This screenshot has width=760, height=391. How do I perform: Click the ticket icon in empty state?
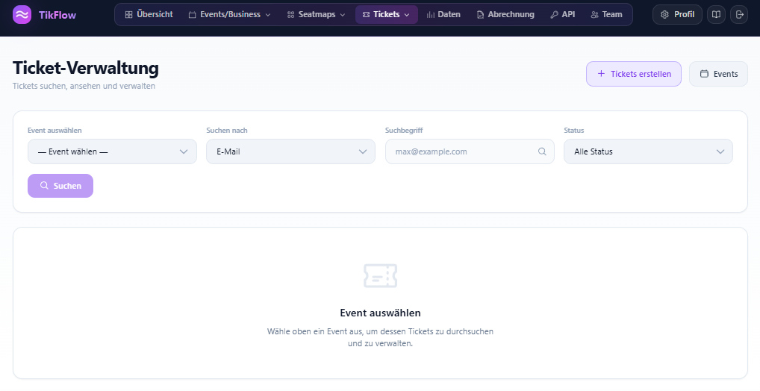pos(380,275)
